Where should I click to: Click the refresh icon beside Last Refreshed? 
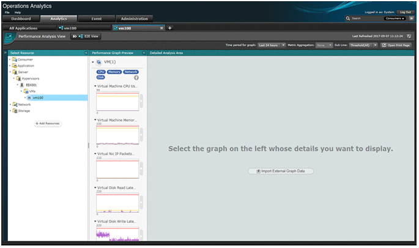point(409,36)
